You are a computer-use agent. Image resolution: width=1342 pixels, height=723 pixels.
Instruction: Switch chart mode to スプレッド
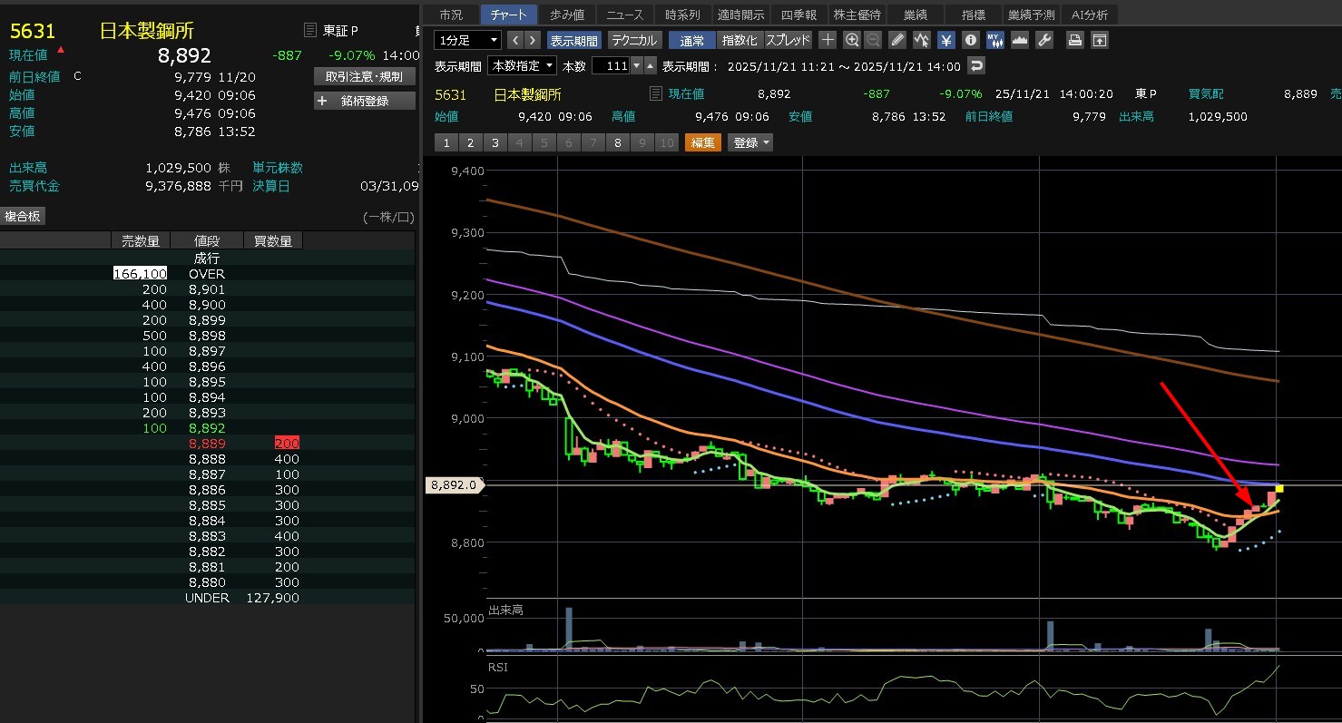pos(788,40)
